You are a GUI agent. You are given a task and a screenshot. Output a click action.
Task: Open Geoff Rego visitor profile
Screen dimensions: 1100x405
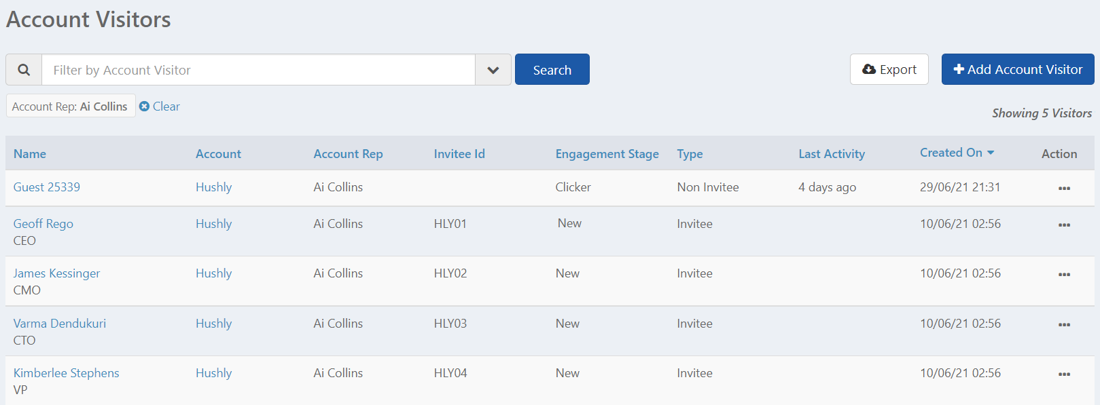coord(43,224)
